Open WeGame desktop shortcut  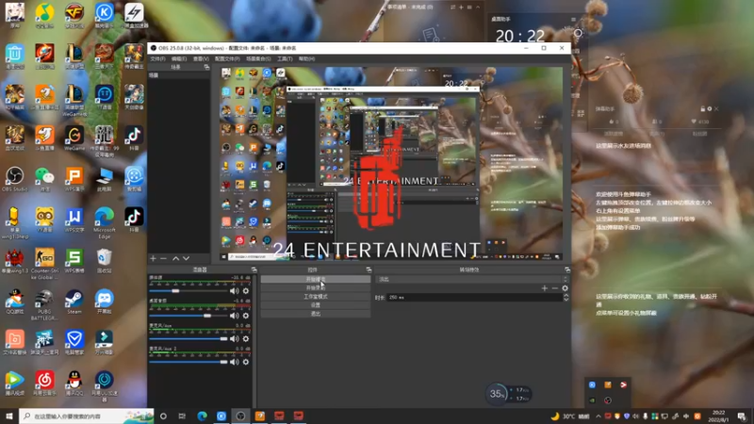click(x=74, y=138)
